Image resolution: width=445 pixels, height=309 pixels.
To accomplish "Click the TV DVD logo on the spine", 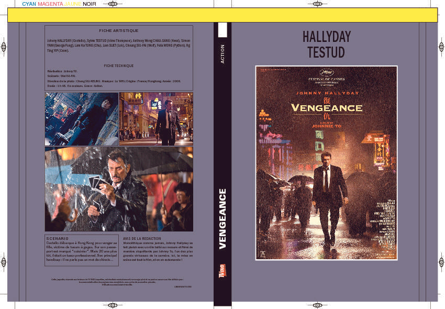I will point(222,271).
